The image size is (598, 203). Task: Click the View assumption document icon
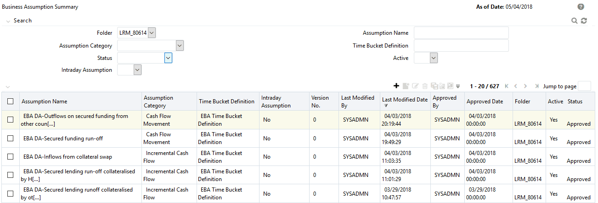[406, 86]
